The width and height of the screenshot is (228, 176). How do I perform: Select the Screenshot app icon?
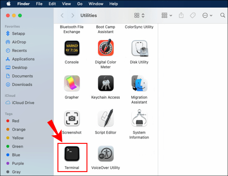[72, 118]
